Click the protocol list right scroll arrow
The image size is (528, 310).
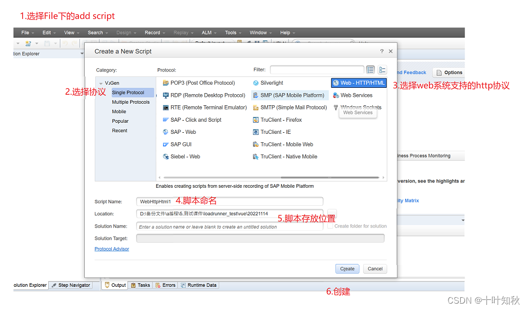coord(383,178)
